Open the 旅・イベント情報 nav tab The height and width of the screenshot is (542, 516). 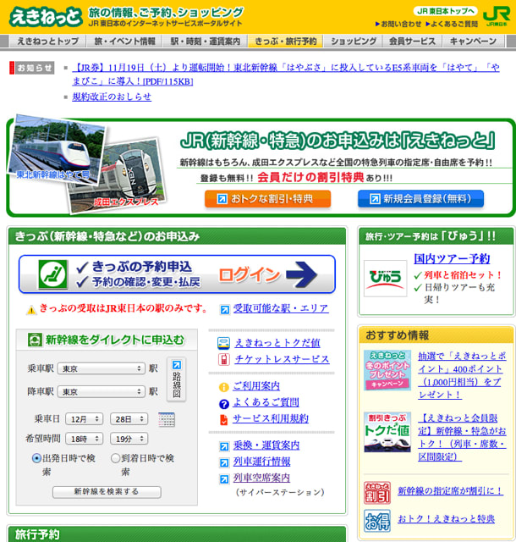(125, 41)
